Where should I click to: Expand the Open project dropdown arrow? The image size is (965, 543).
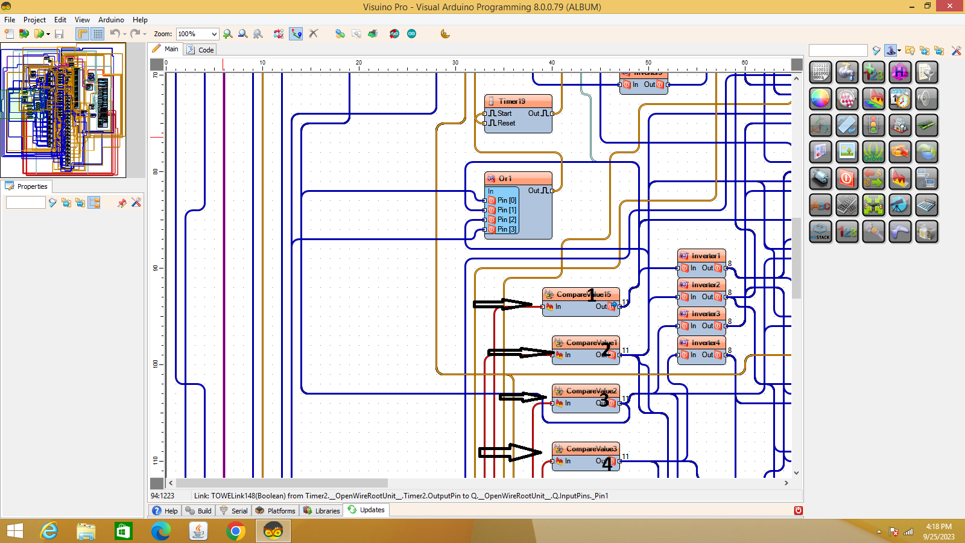click(x=48, y=34)
